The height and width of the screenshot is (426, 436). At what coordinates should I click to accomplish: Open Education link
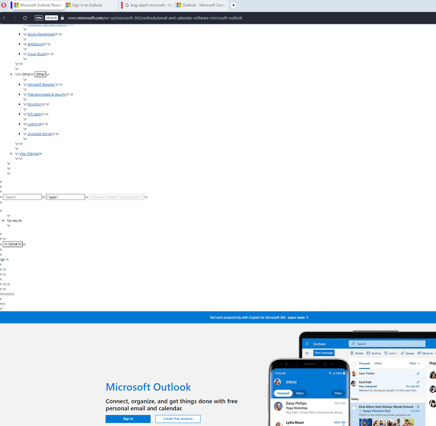point(34,104)
